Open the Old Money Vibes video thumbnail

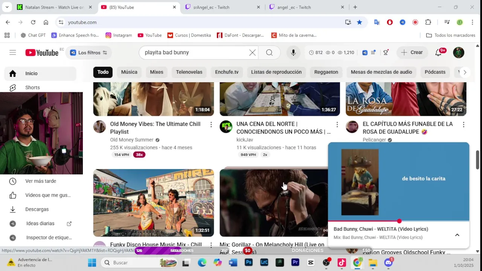pos(154,99)
